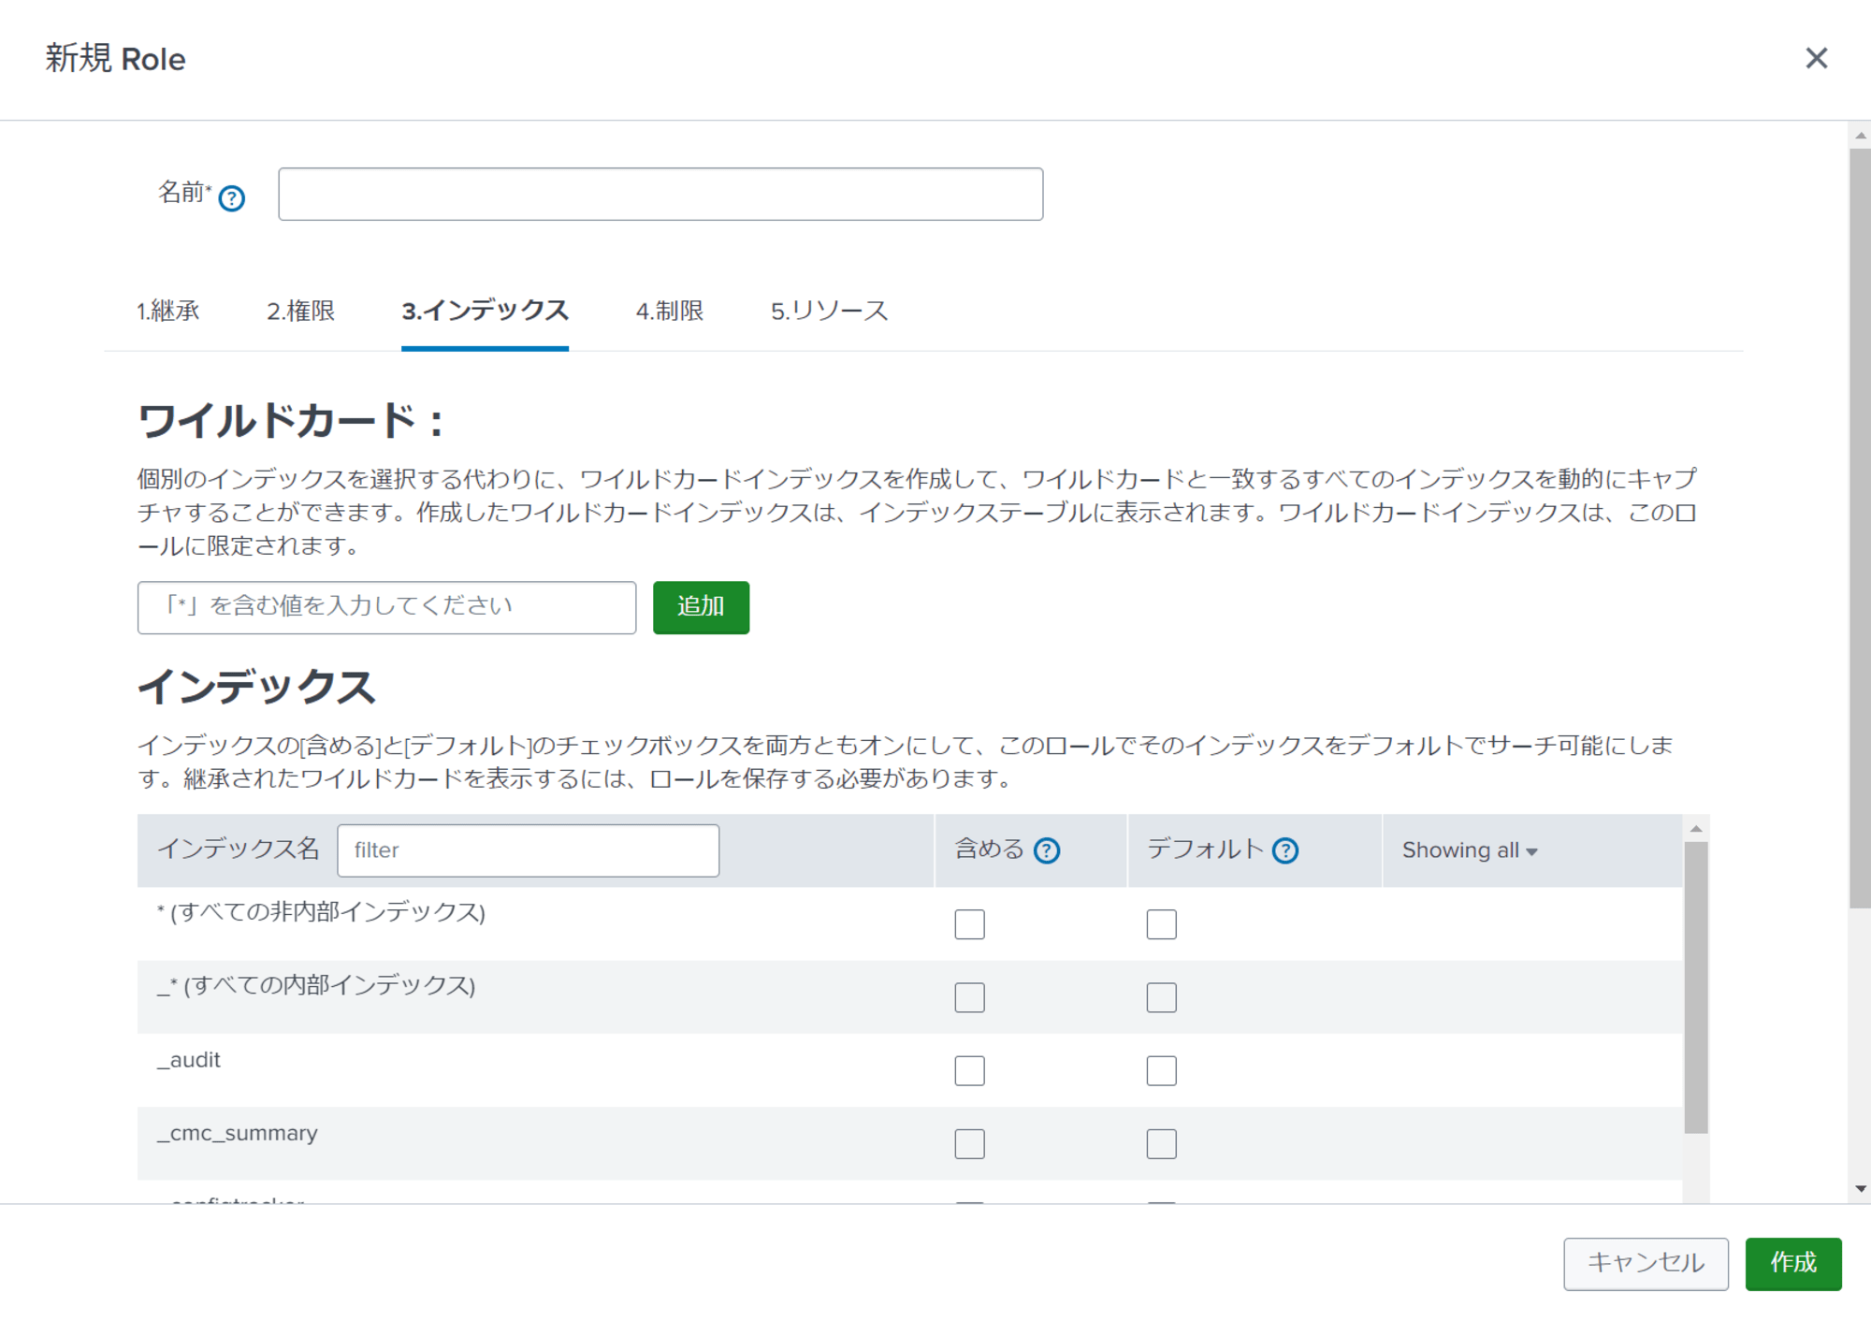This screenshot has height=1321, width=1871.
Task: Open the Showing all dropdown
Action: (1469, 850)
